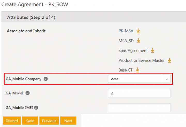Image resolution: width=186 pixels, height=127 pixels.
Task: Click the inherit arrow beside MSA_SD
Action: (x=138, y=41)
